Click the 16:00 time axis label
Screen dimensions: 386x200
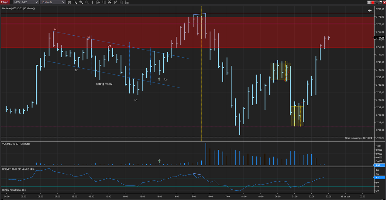click(210, 196)
